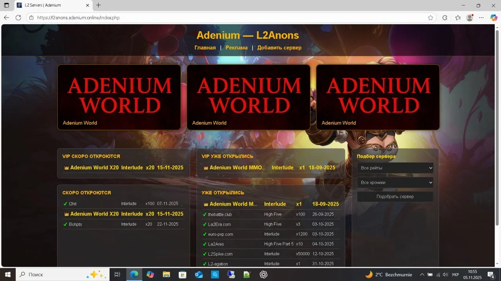
Task: Click the star icon to favorite this page
Action: pos(431,18)
